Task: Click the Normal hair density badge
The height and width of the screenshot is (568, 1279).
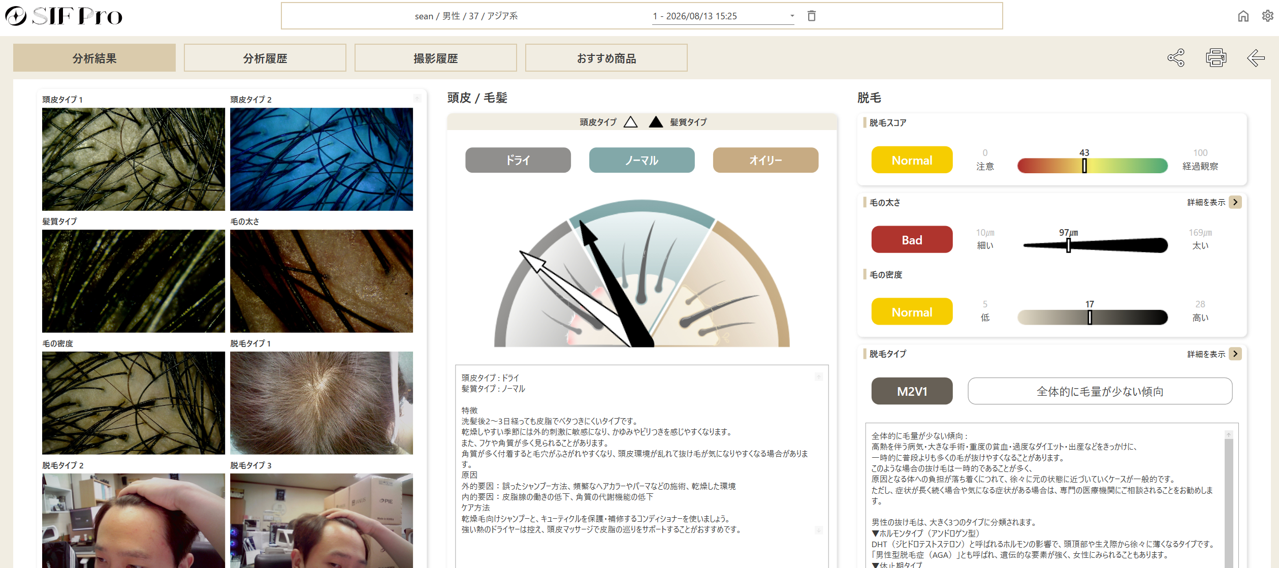Action: pyautogui.click(x=912, y=311)
